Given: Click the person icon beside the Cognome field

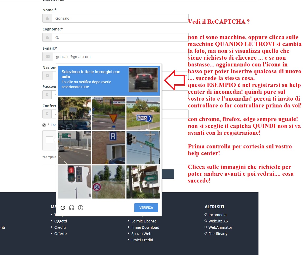Looking at the screenshot, I should [47, 37].
